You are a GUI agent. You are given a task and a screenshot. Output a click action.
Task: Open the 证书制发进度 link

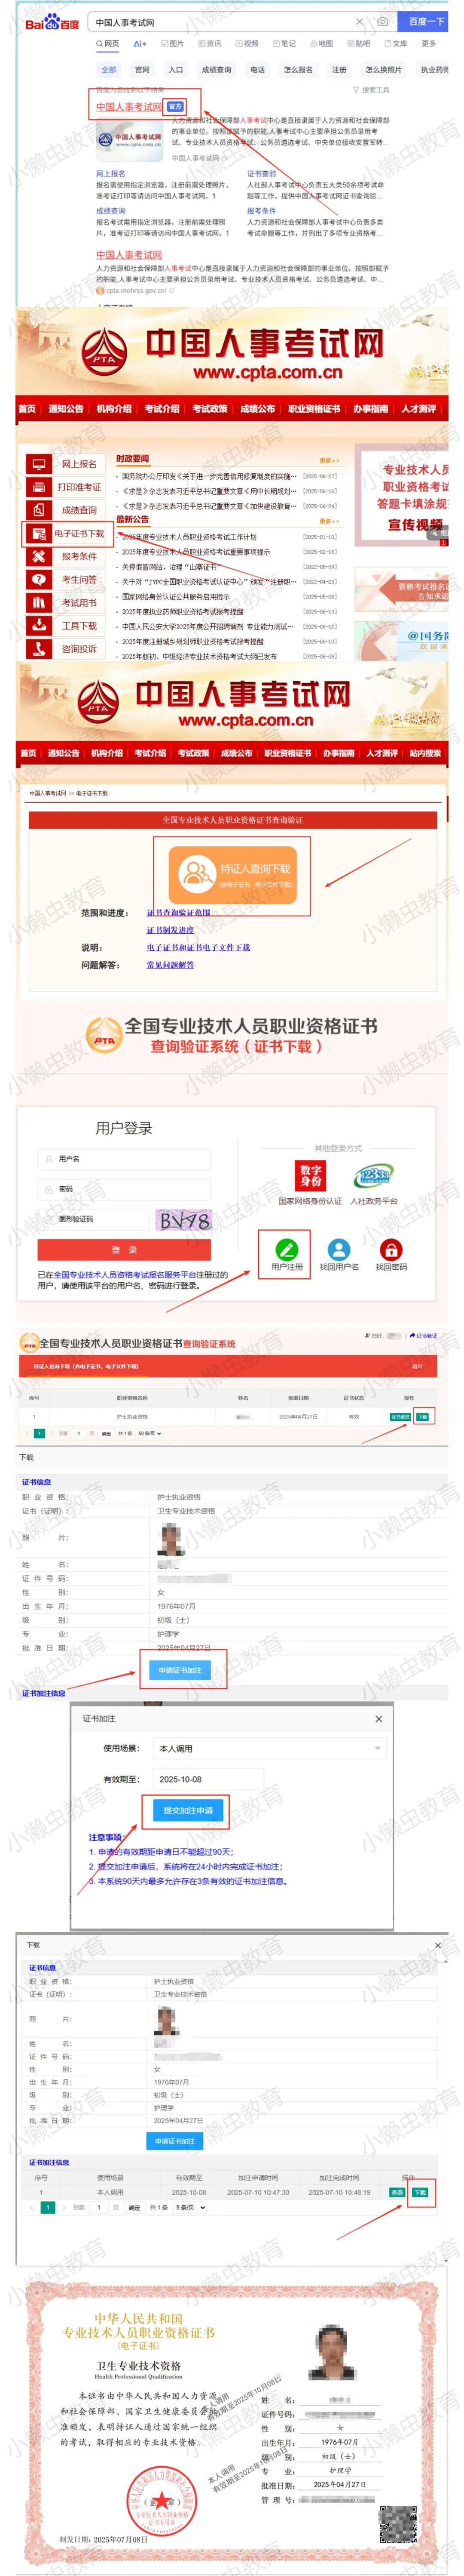click(x=170, y=930)
